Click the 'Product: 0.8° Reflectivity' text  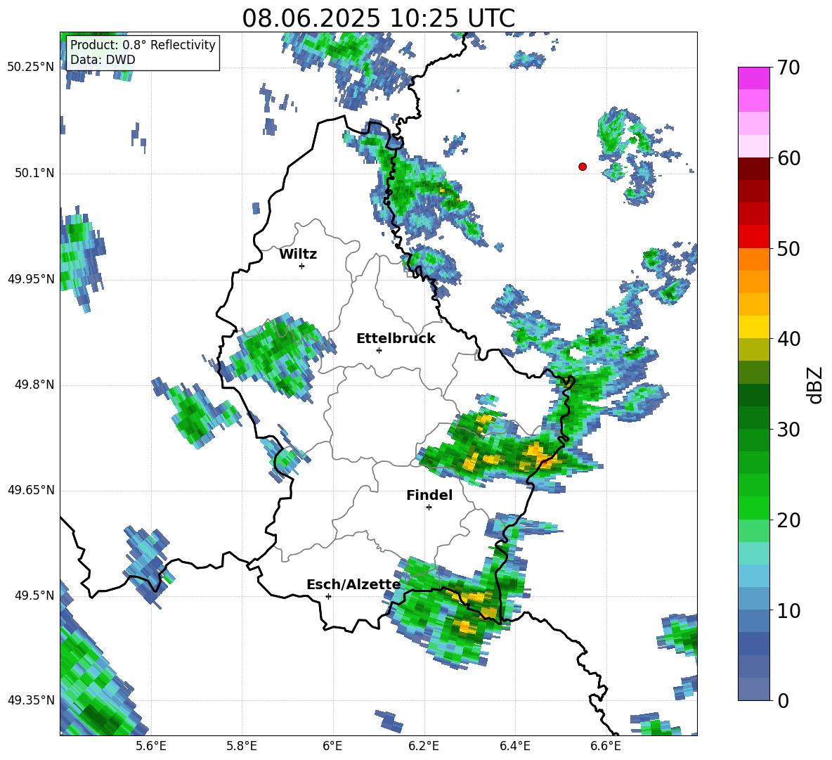coord(143,44)
